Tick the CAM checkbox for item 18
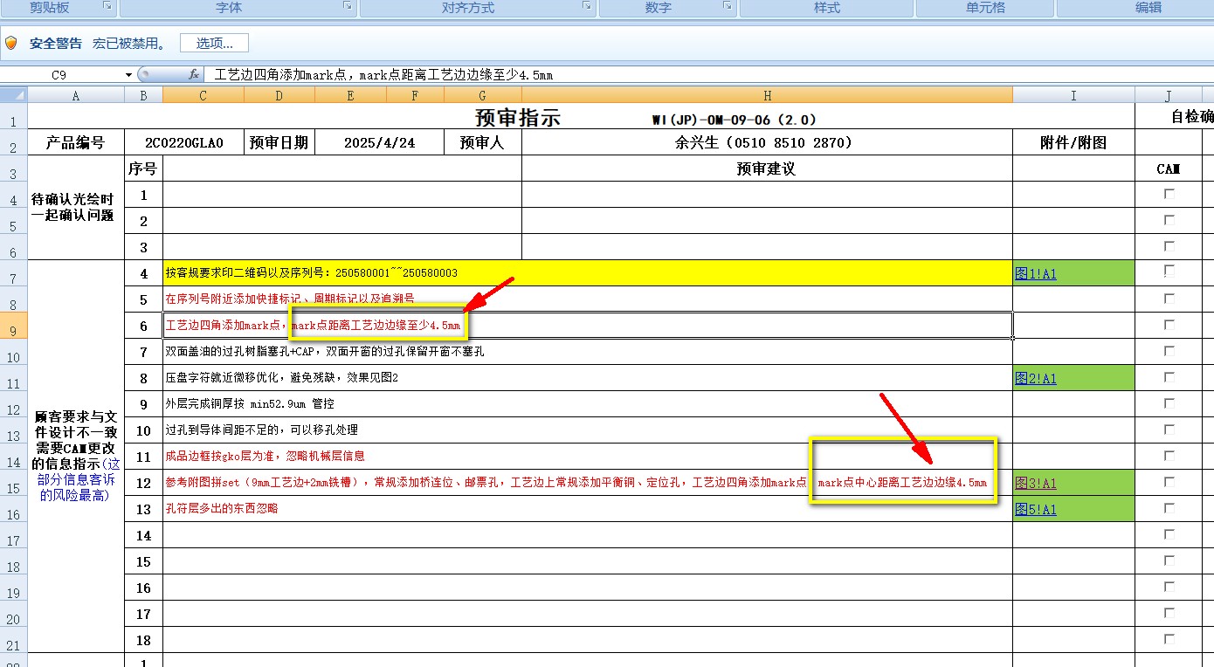Viewport: 1214px width, 667px height. pos(1169,639)
